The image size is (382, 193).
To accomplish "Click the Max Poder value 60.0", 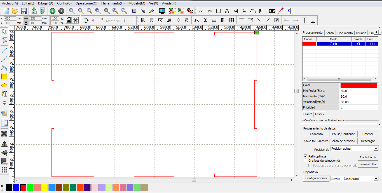I will click(359, 96).
